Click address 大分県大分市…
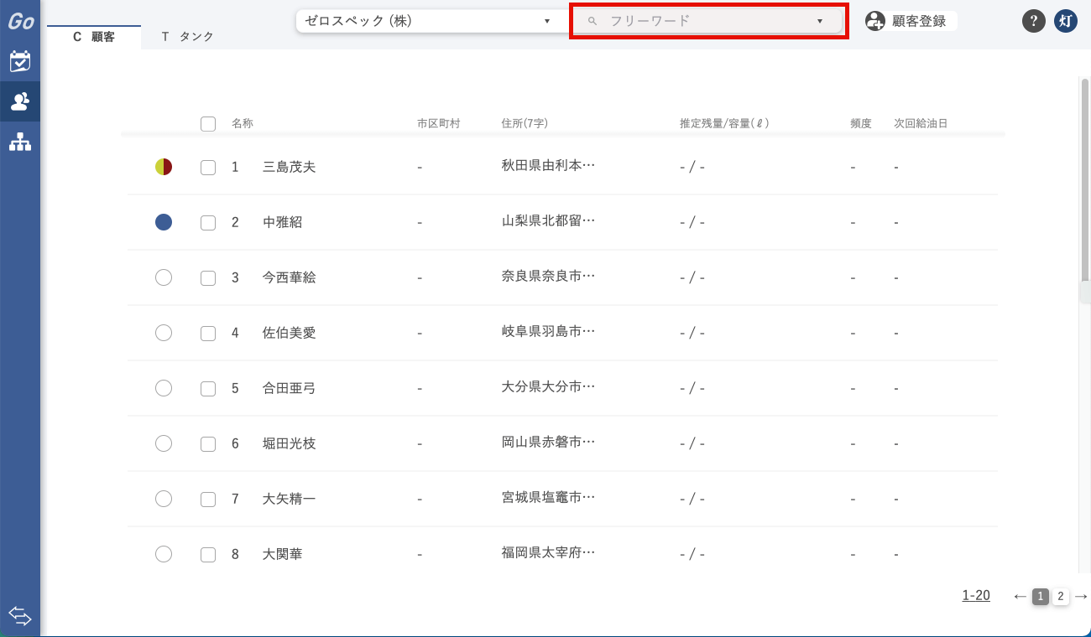 point(548,386)
